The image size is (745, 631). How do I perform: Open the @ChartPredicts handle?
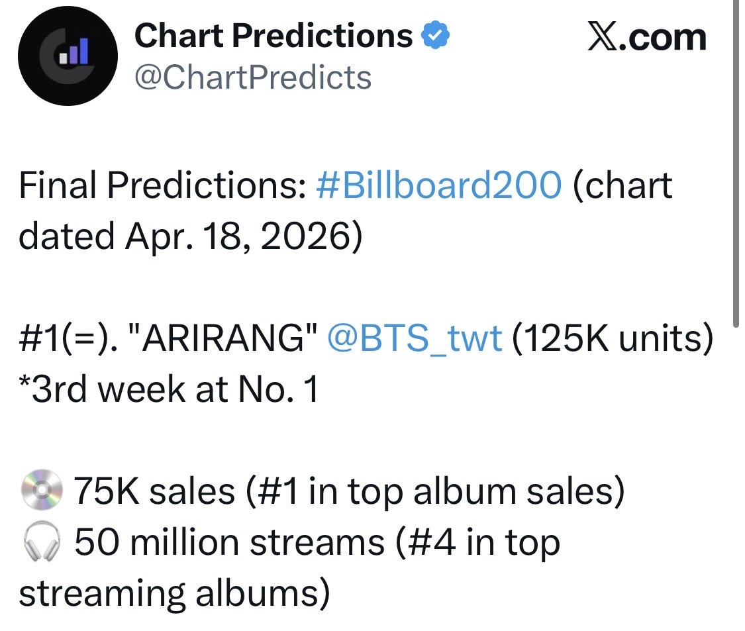pyautogui.click(x=253, y=77)
